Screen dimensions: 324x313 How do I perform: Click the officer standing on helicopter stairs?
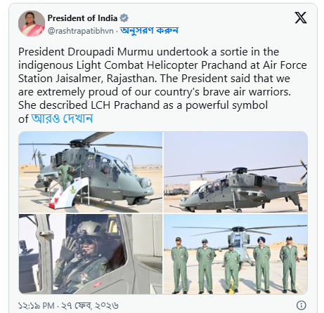tap(66, 175)
